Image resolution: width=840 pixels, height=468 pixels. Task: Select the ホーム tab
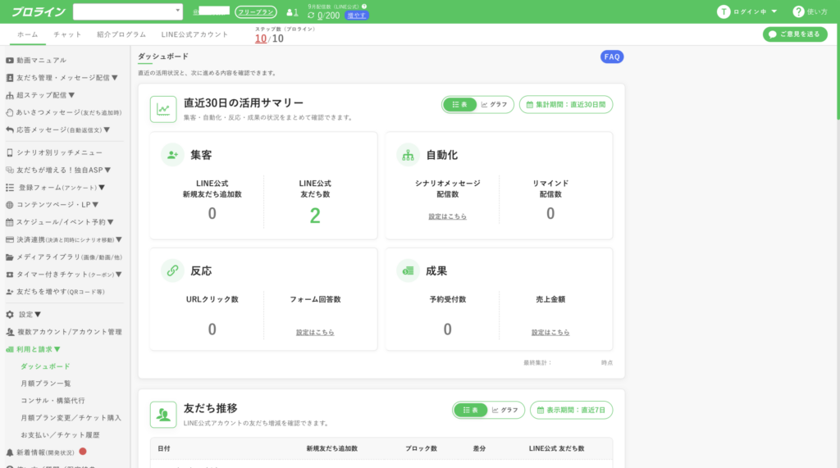click(x=27, y=34)
